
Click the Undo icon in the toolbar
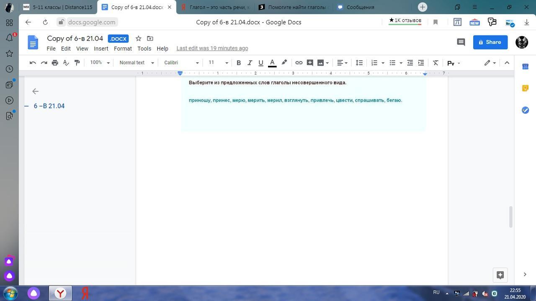coord(33,63)
